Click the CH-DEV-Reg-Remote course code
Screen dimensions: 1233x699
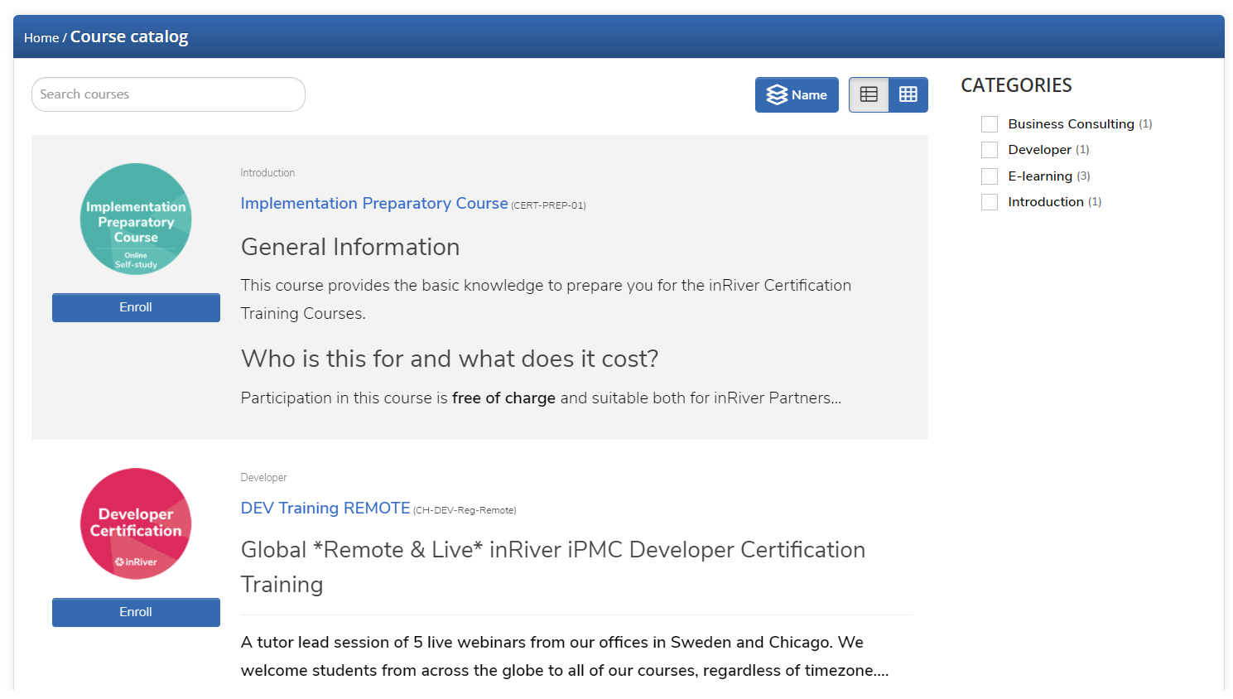(465, 510)
